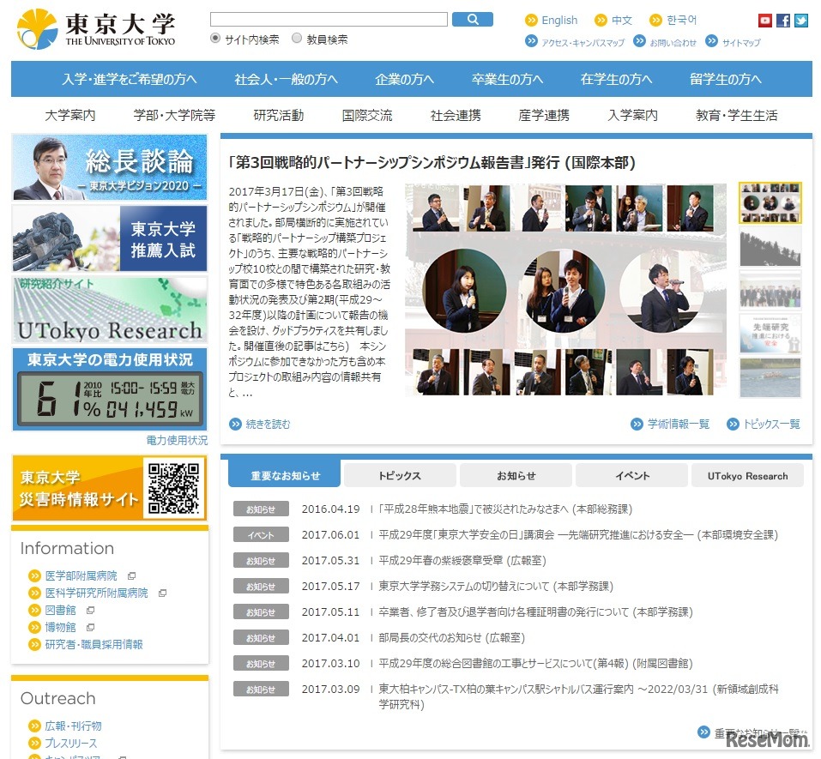Screen dimensions: 821x759
Task: Switch to イベント tab
Action: 631,475
